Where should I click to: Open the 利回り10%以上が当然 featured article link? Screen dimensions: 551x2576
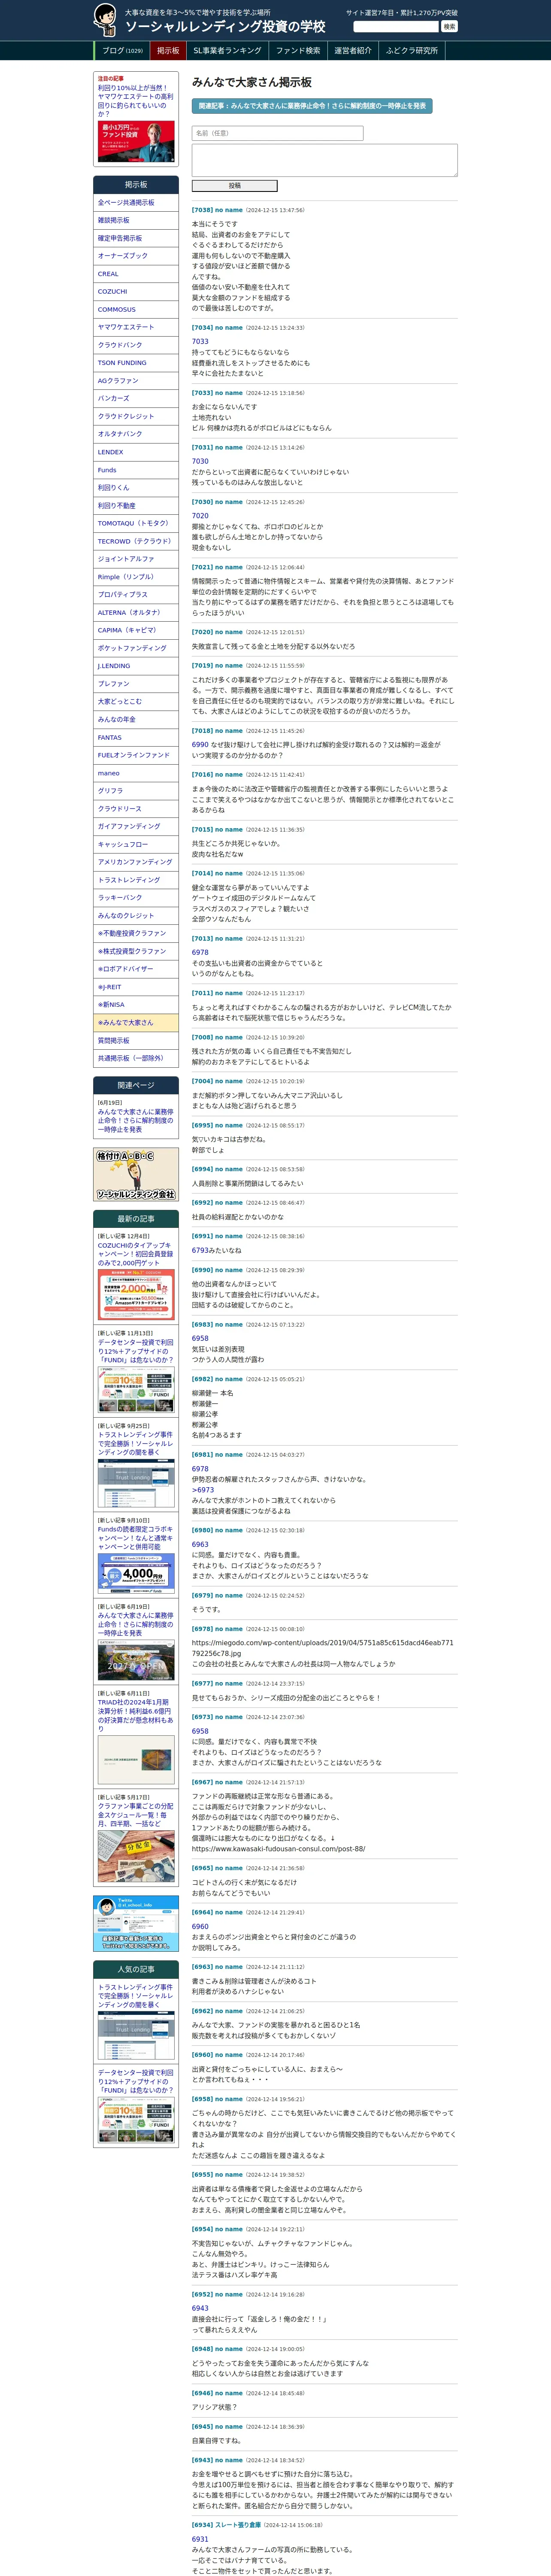point(135,101)
